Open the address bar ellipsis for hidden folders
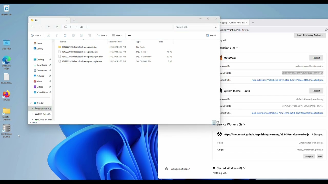 coord(76,27)
